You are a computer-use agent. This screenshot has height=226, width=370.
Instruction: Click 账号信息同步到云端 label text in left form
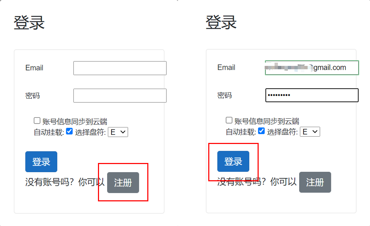pos(75,121)
